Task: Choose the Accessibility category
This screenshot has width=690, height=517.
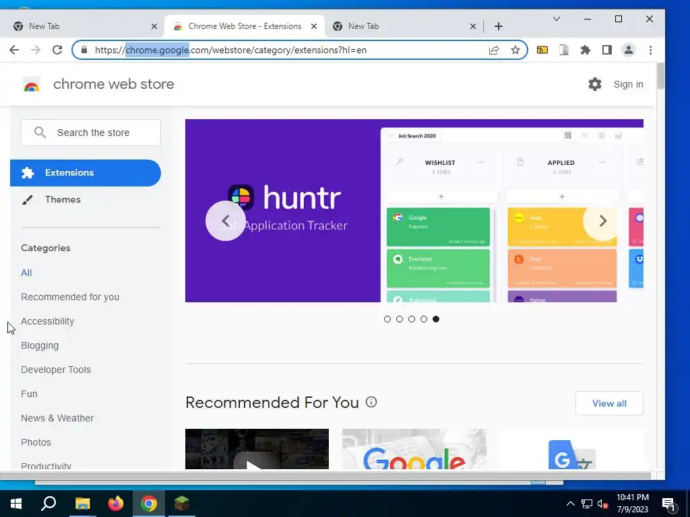Action: click(48, 321)
